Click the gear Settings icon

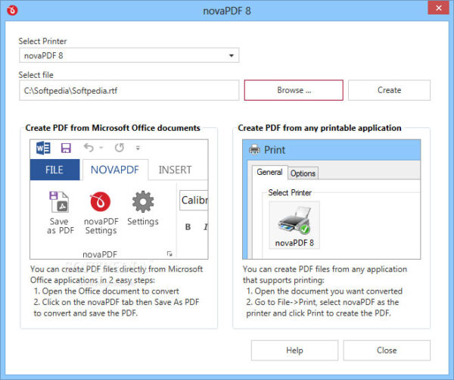point(142,202)
